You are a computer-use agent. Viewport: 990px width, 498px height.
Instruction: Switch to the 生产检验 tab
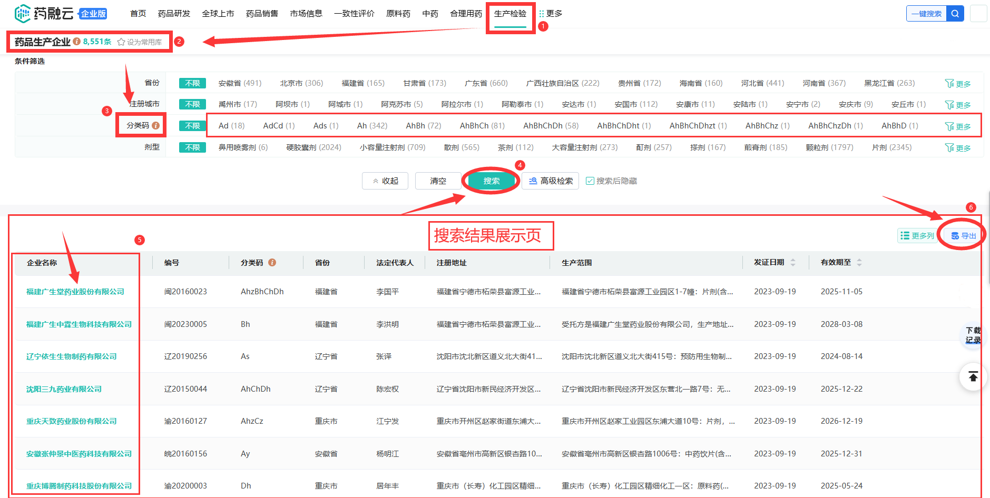tap(510, 14)
